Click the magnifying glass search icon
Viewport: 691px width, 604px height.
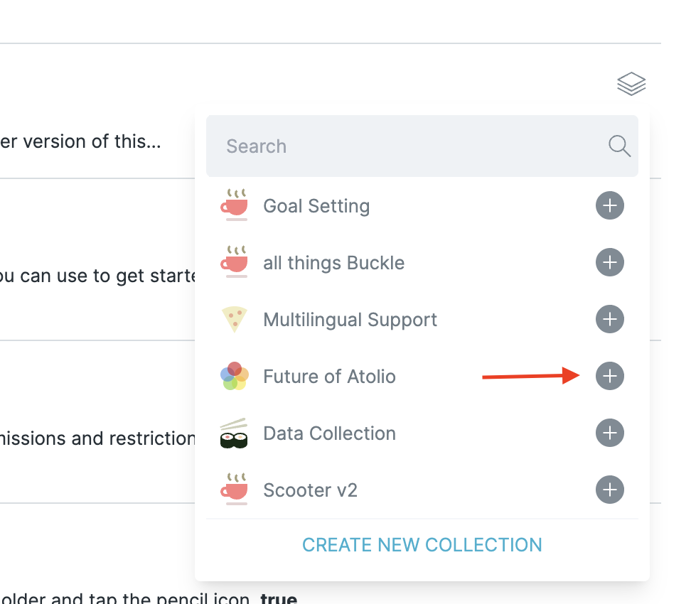click(619, 146)
